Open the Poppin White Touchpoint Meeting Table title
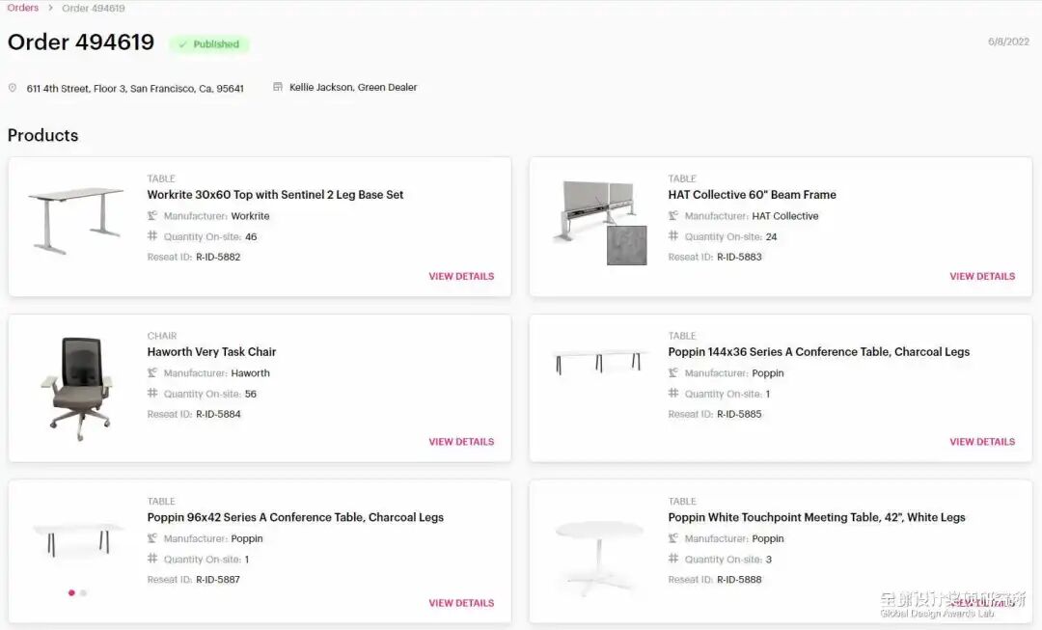 click(816, 518)
